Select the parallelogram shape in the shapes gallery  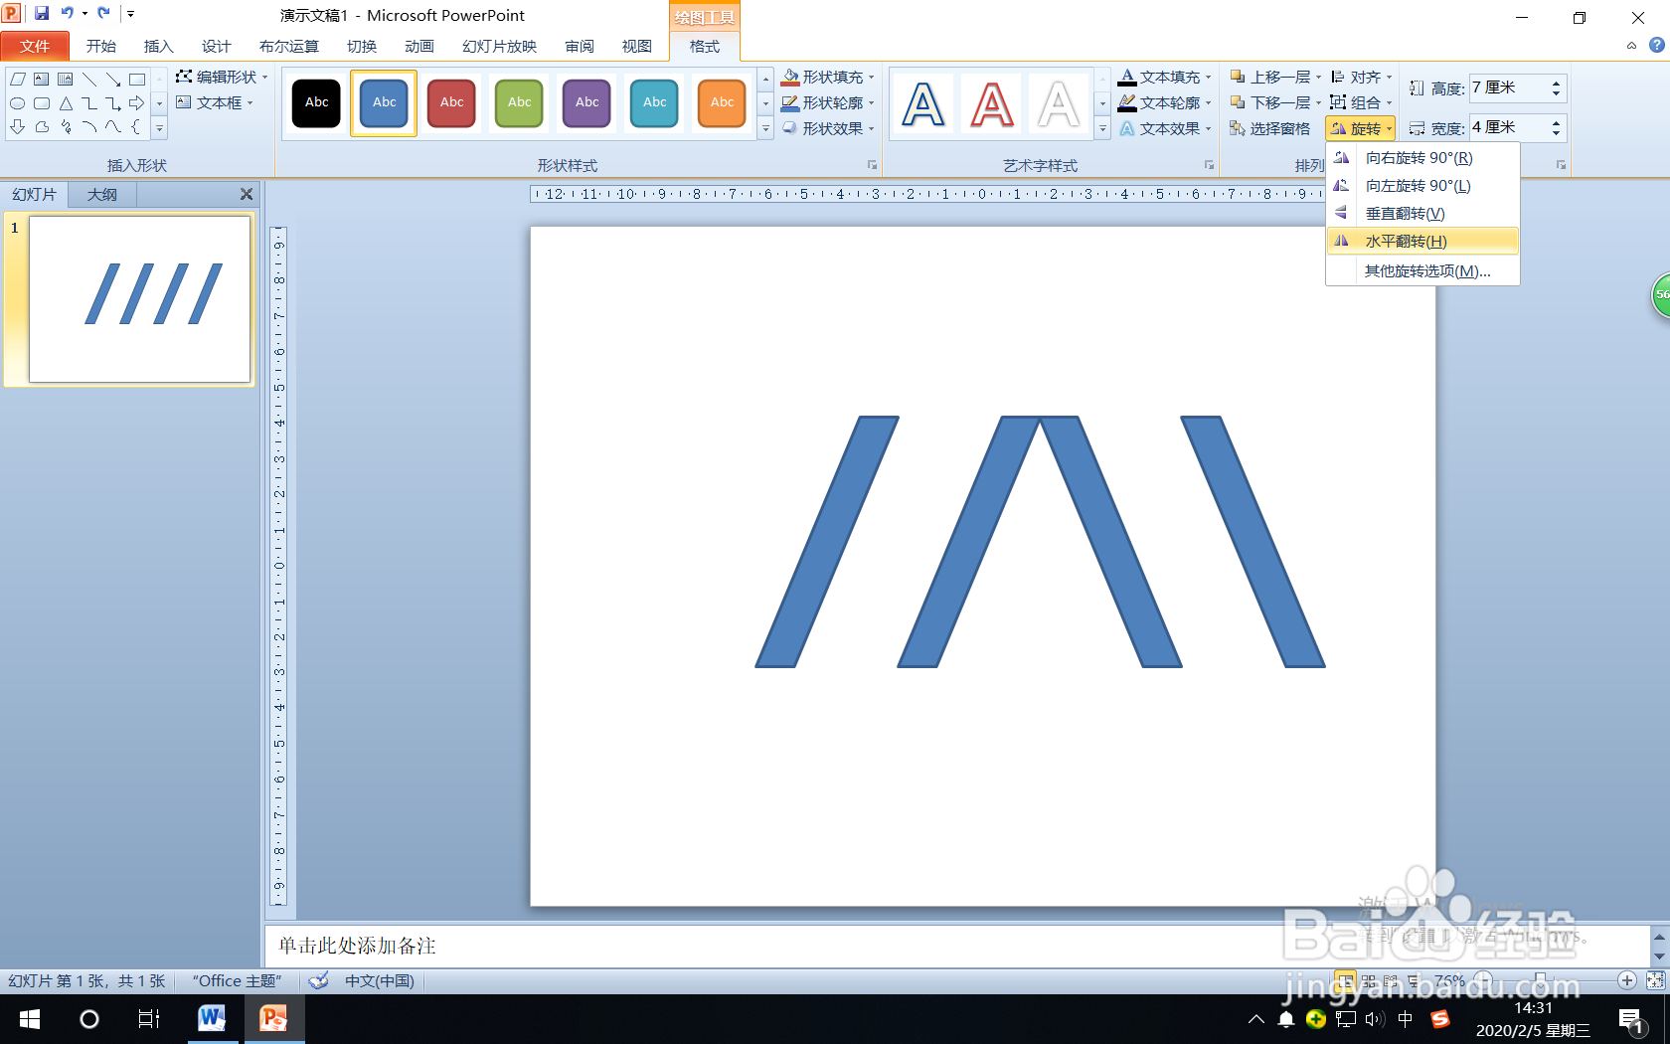(18, 80)
